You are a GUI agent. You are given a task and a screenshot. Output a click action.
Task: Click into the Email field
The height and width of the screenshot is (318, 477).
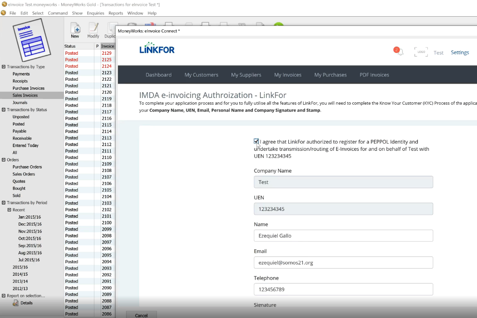point(343,263)
